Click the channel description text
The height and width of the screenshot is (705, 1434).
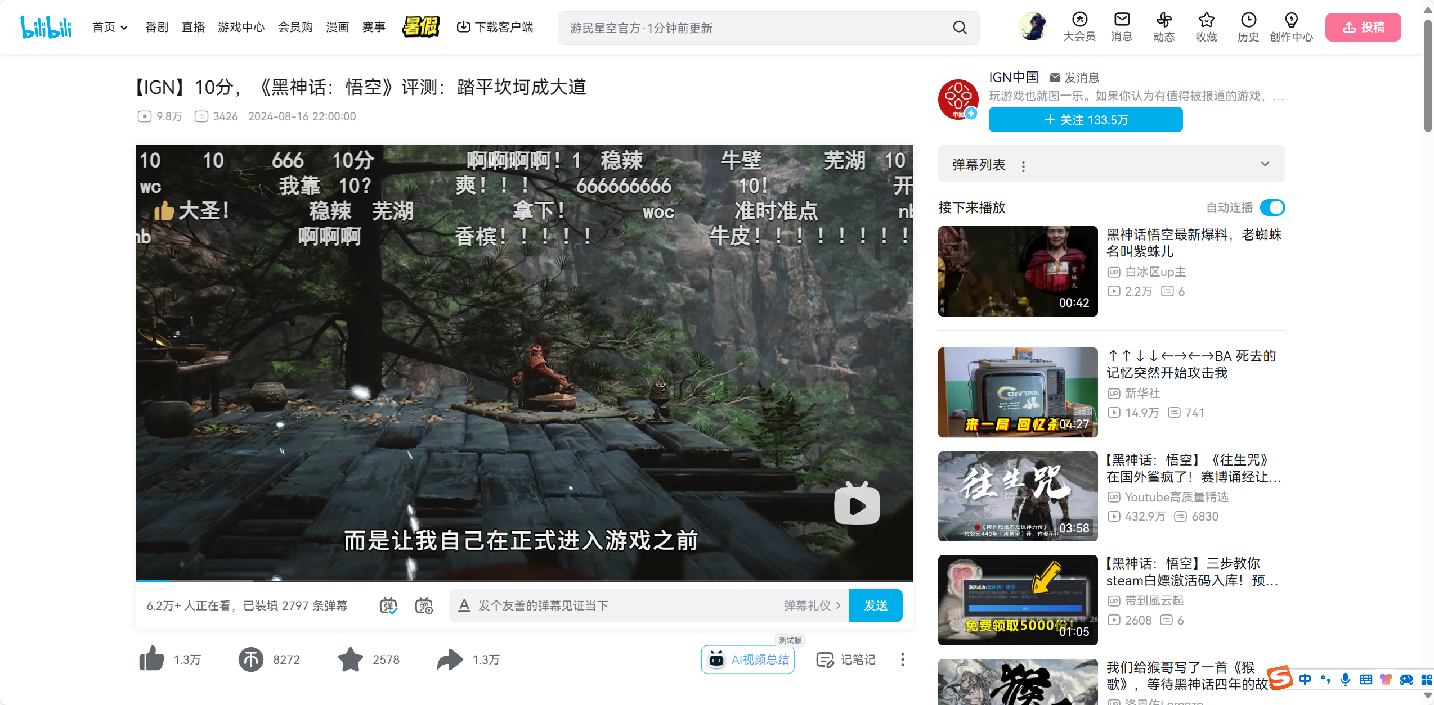(x=1137, y=96)
